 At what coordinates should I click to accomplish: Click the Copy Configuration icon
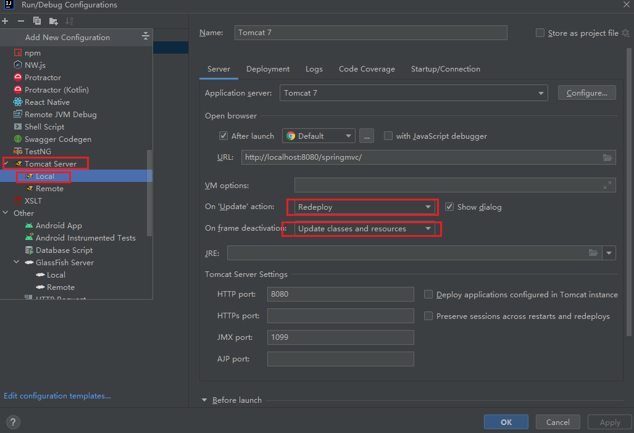(x=37, y=21)
